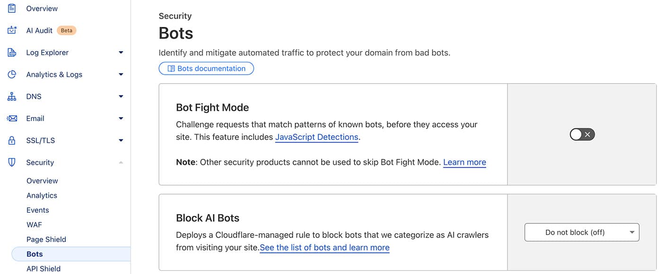Select the DNS network icon
The image size is (662, 274).
[x=12, y=96]
